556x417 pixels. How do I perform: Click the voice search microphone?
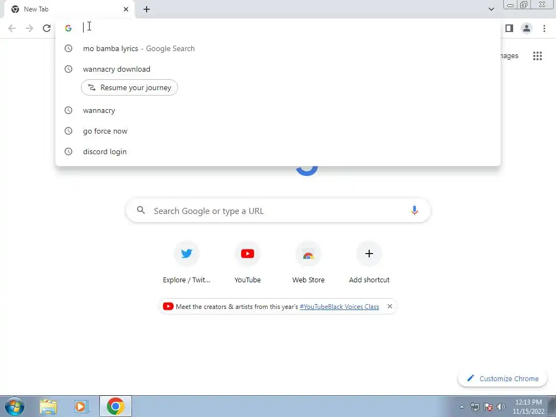tap(414, 211)
